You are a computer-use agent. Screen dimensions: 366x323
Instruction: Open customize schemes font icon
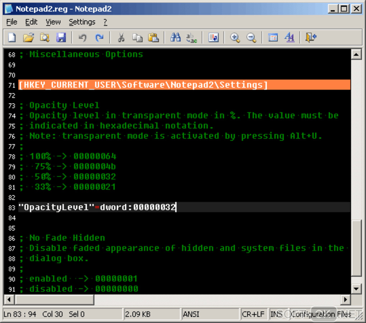290,37
